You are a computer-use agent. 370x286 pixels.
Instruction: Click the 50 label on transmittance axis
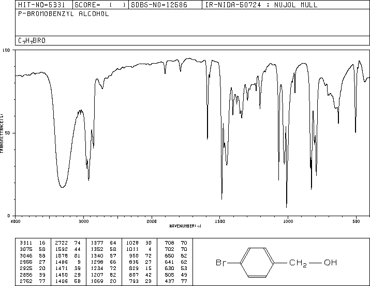point(8,133)
